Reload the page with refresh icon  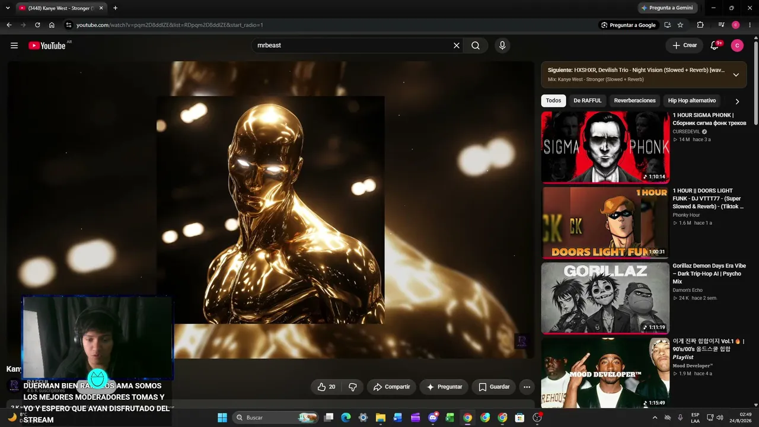tap(37, 25)
